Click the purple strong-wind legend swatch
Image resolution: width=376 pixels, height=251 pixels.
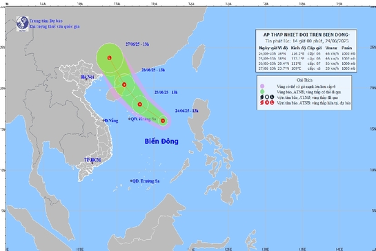click(262, 86)
